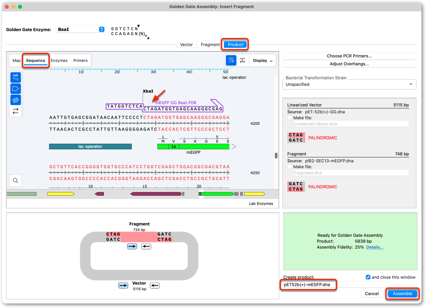Click the source text pET-52b(+)-GG.dna
The height and width of the screenshot is (308, 426).
coord(325,112)
